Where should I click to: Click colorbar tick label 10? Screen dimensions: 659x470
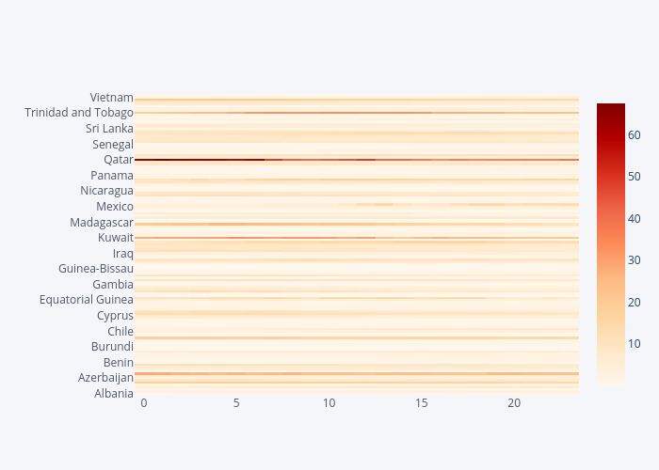[635, 343]
